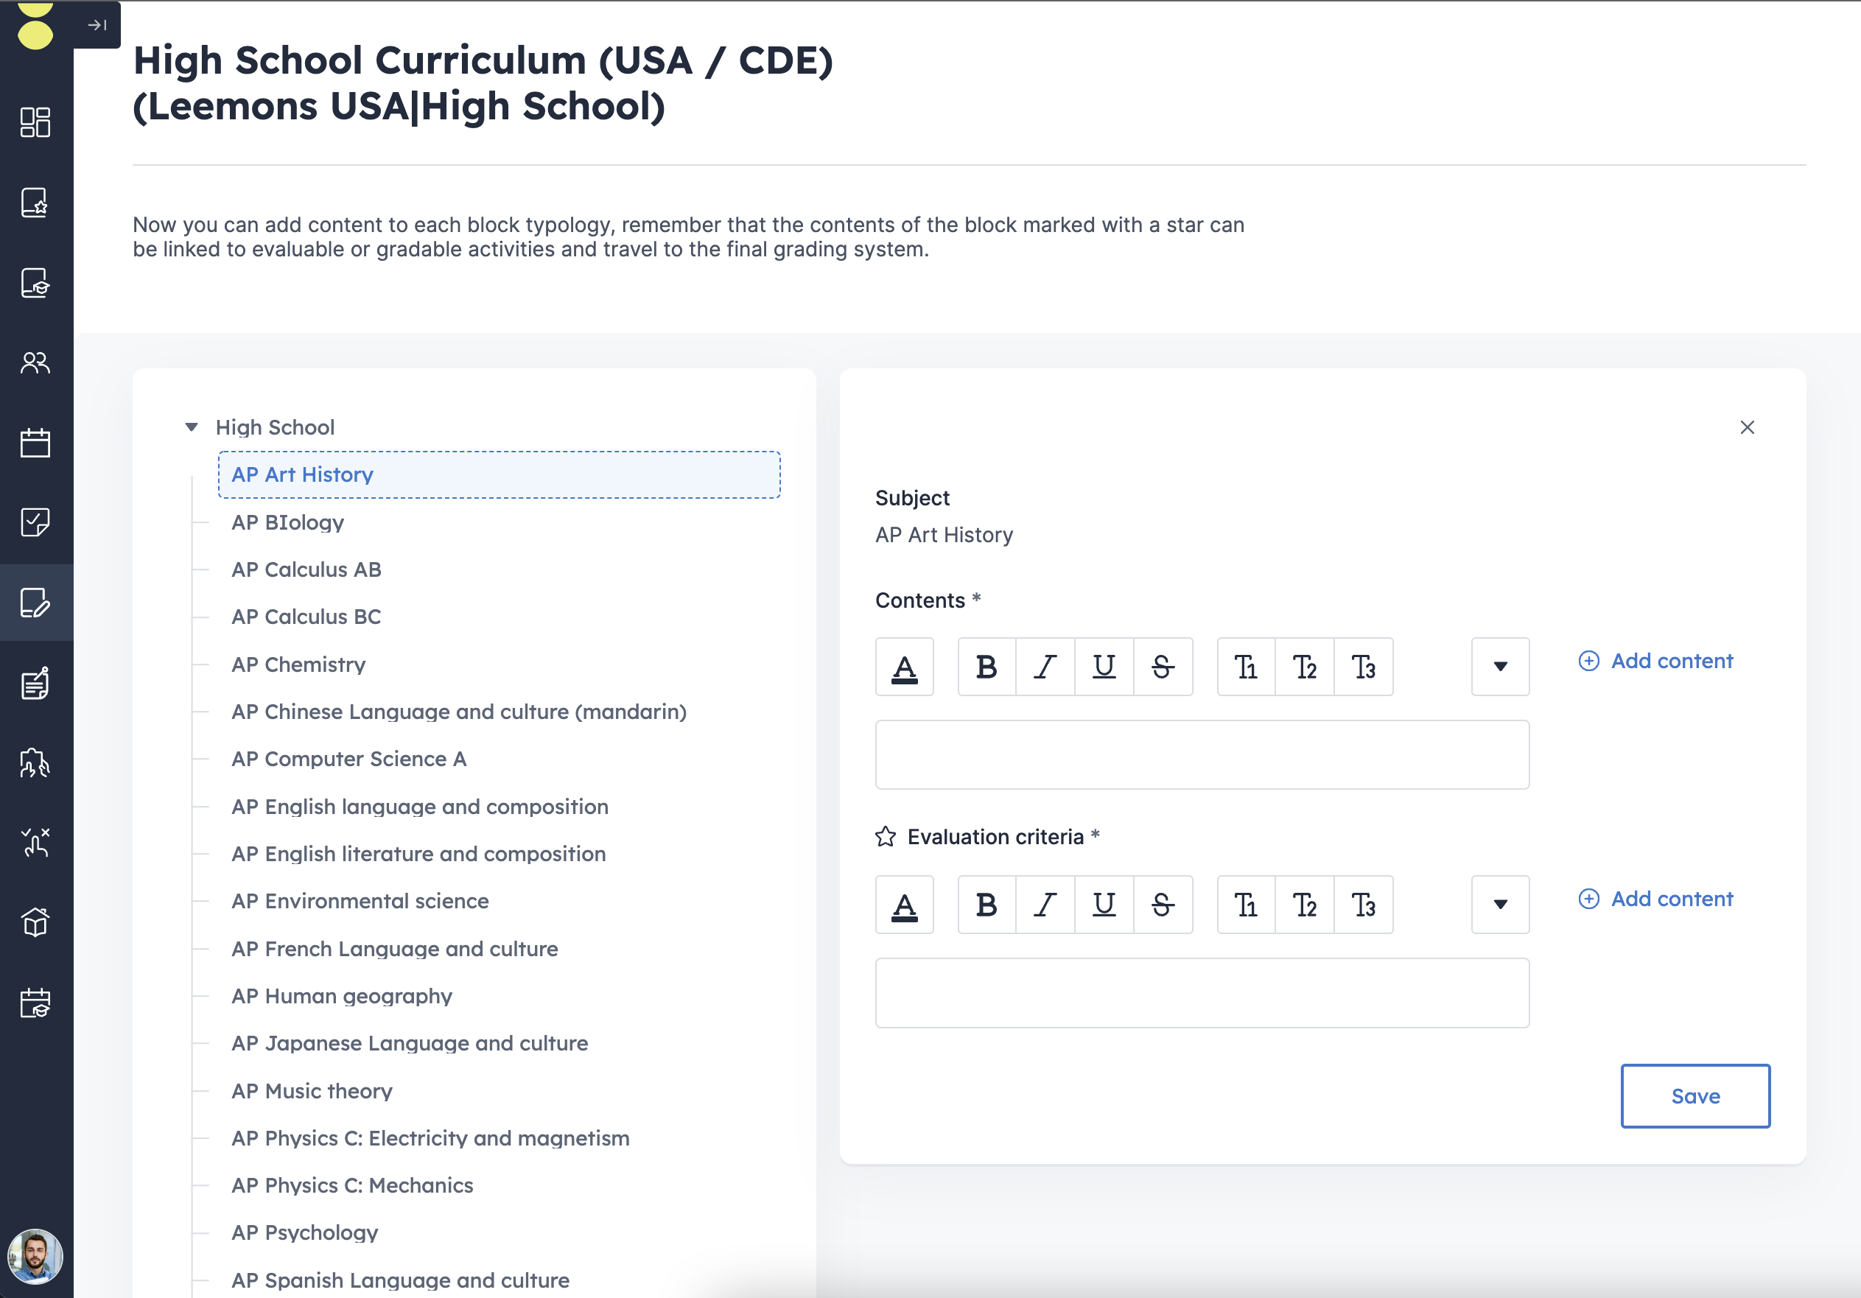Click the text color icon in toolbar
The image size is (1861, 1298).
904,666
